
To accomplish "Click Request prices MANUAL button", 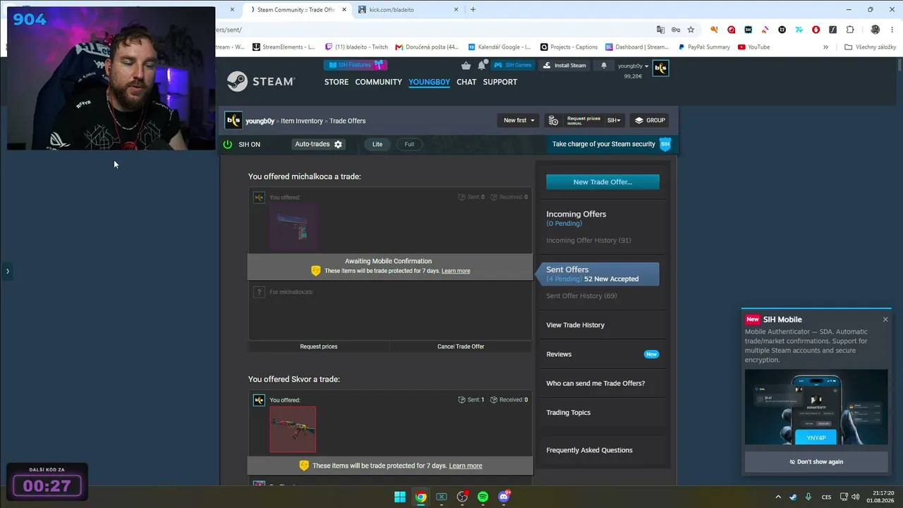I will pos(583,121).
